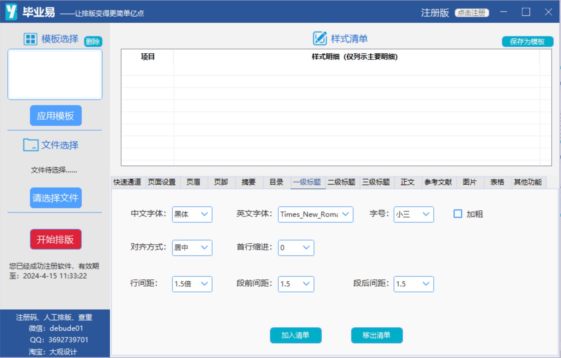561x358 pixels.
Task: Click the red 开始排版 button
Action: 56,239
